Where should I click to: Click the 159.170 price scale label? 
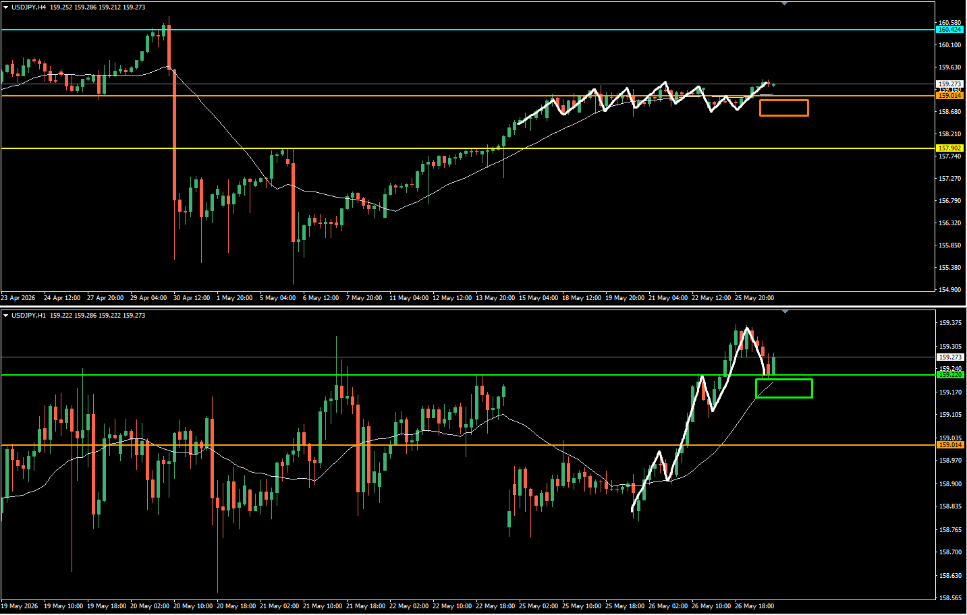coord(949,392)
